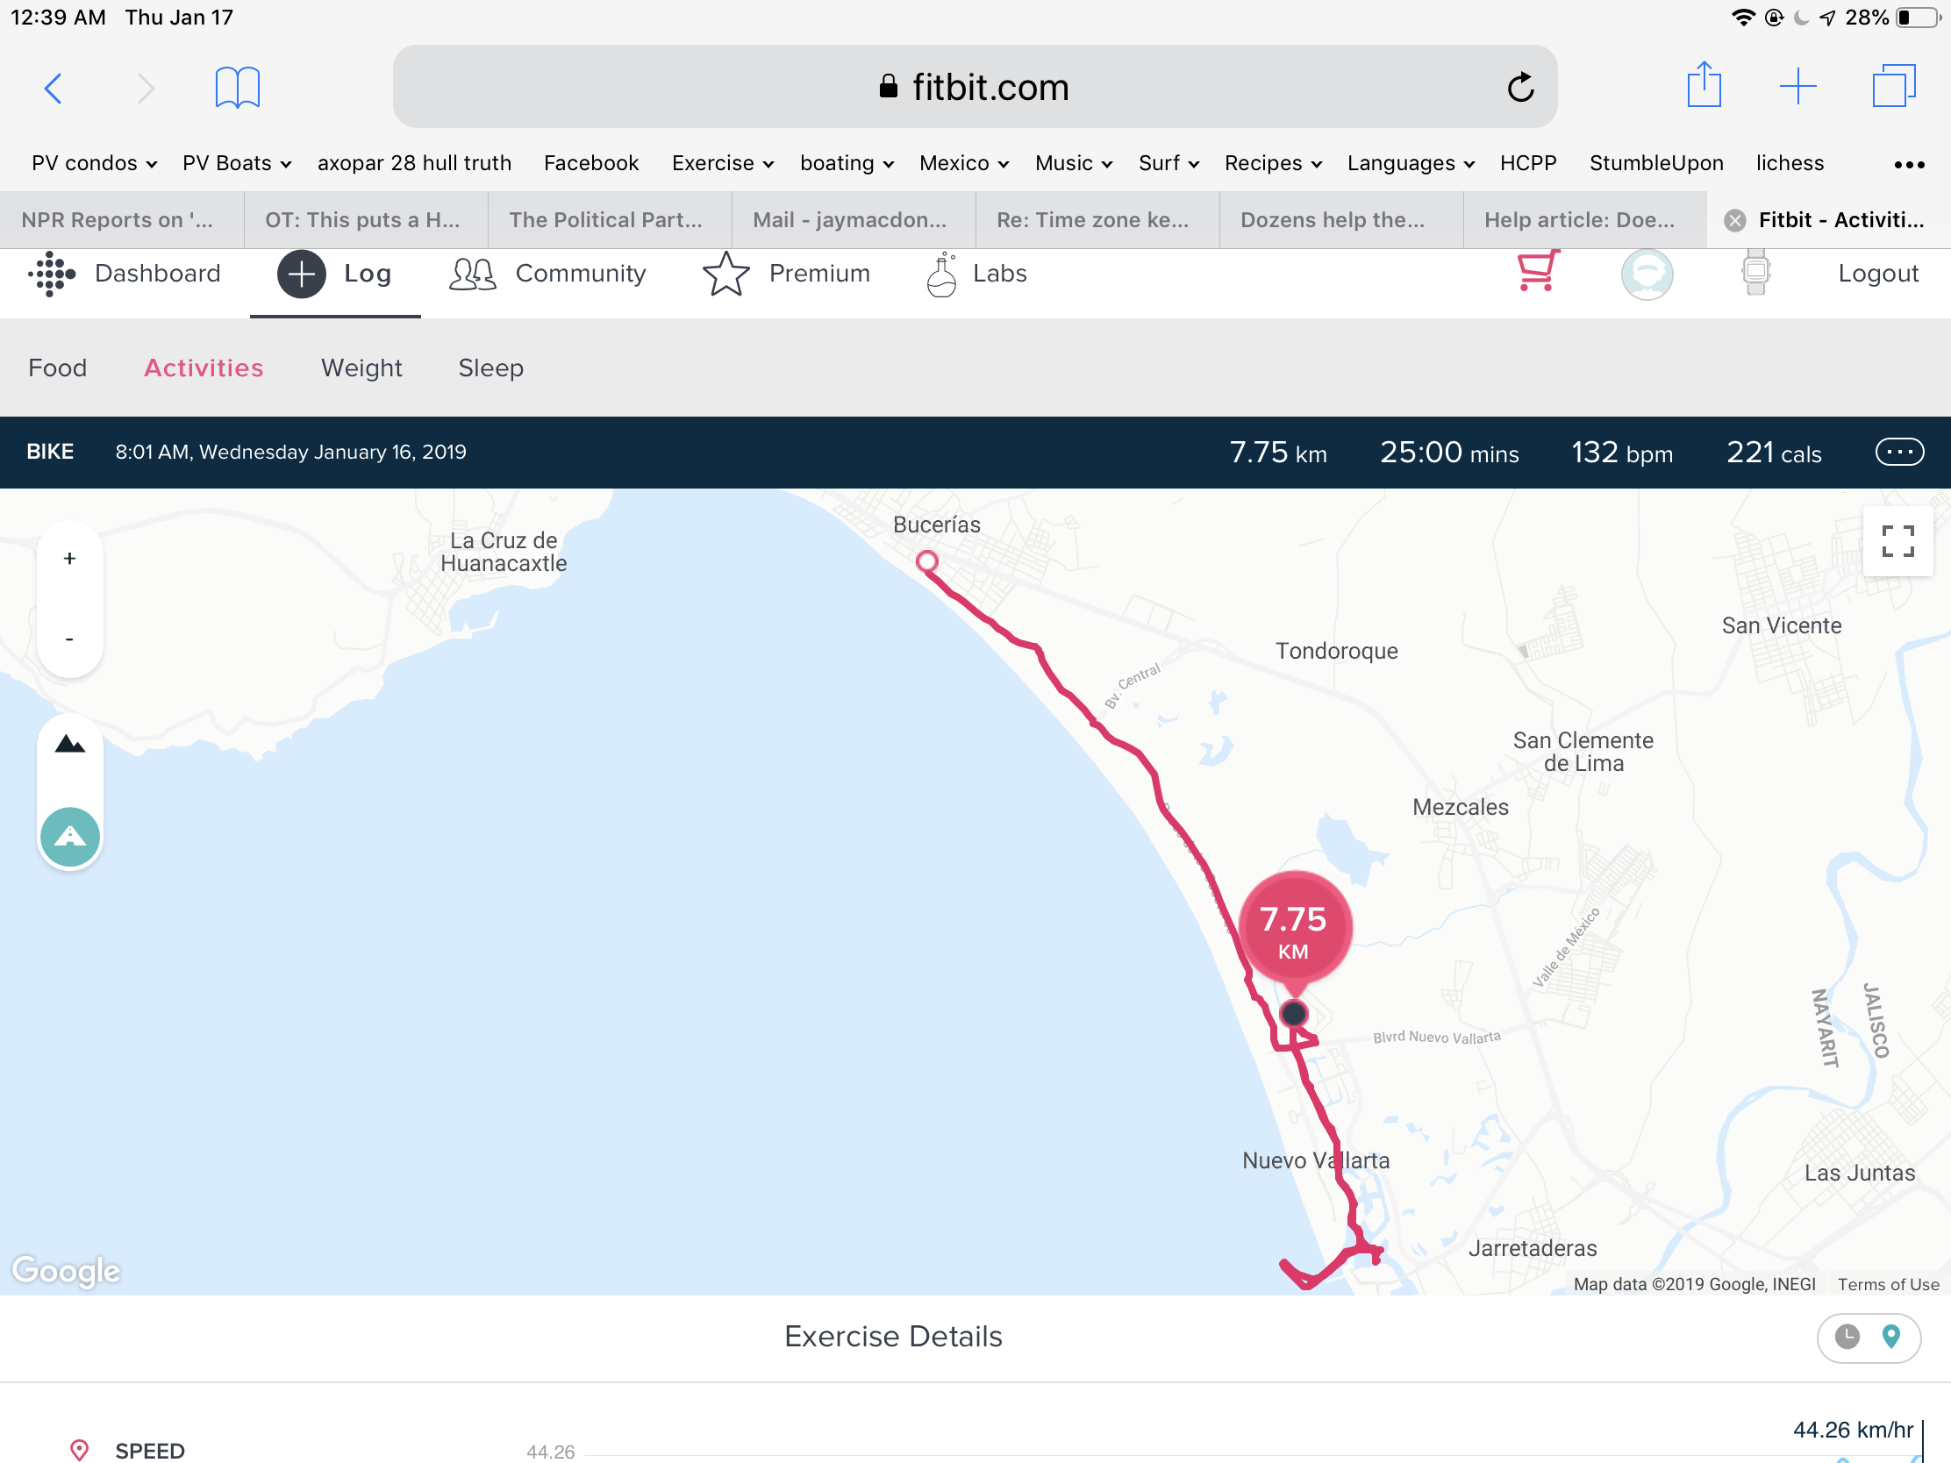
Task: Open the map Terms of Use link
Action: pyautogui.click(x=1888, y=1285)
